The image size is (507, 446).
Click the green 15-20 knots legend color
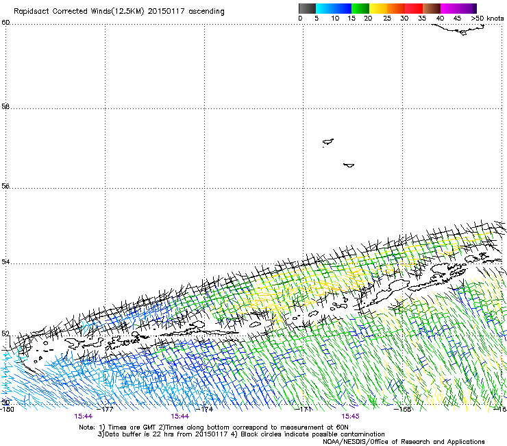(360, 8)
